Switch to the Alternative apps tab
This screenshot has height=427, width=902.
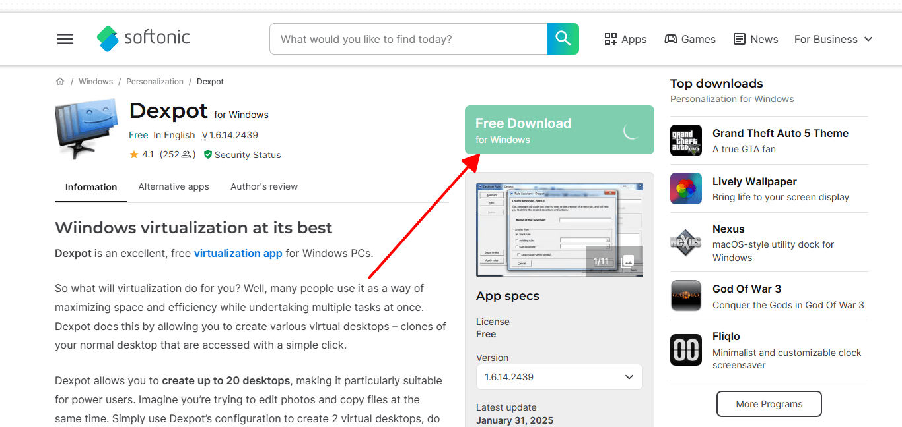(x=174, y=187)
